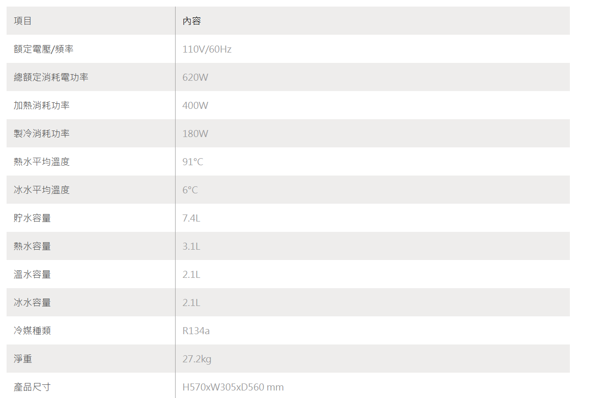614x398 pixels.
Task: Click the 27.2kg net weight value
Action: pos(197,359)
